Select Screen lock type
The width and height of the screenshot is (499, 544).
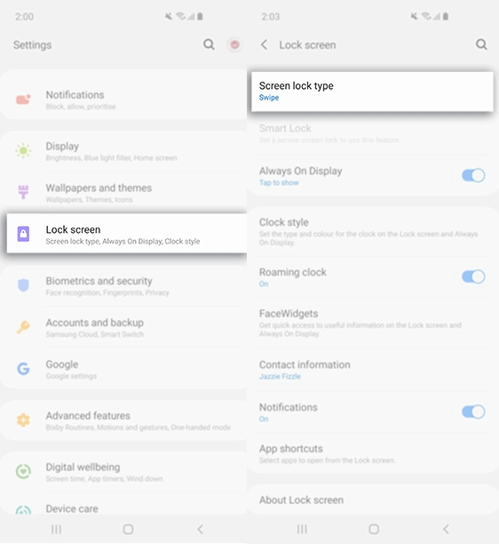click(x=372, y=92)
